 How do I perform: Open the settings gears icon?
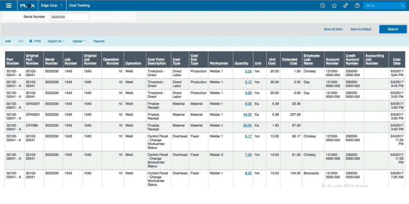pyautogui.click(x=345, y=5)
